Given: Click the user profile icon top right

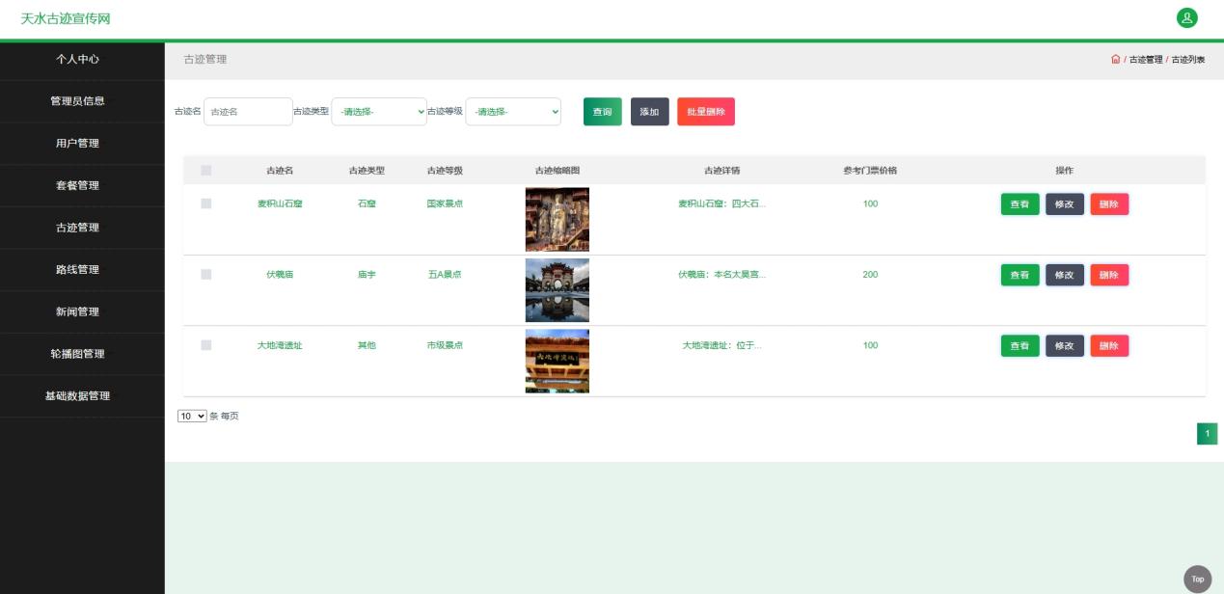Looking at the screenshot, I should pyautogui.click(x=1187, y=18).
